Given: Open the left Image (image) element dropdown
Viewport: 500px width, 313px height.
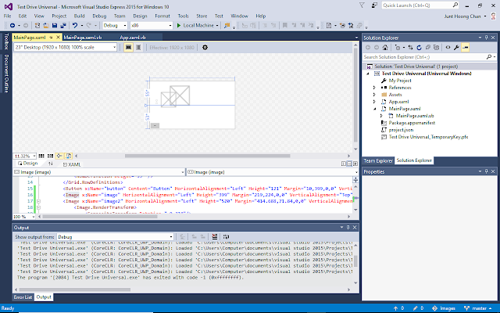Looking at the screenshot, I should pyautogui.click(x=99, y=172).
